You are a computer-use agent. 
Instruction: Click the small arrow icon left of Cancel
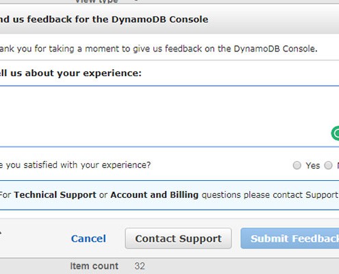pyautogui.click(x=1, y=233)
